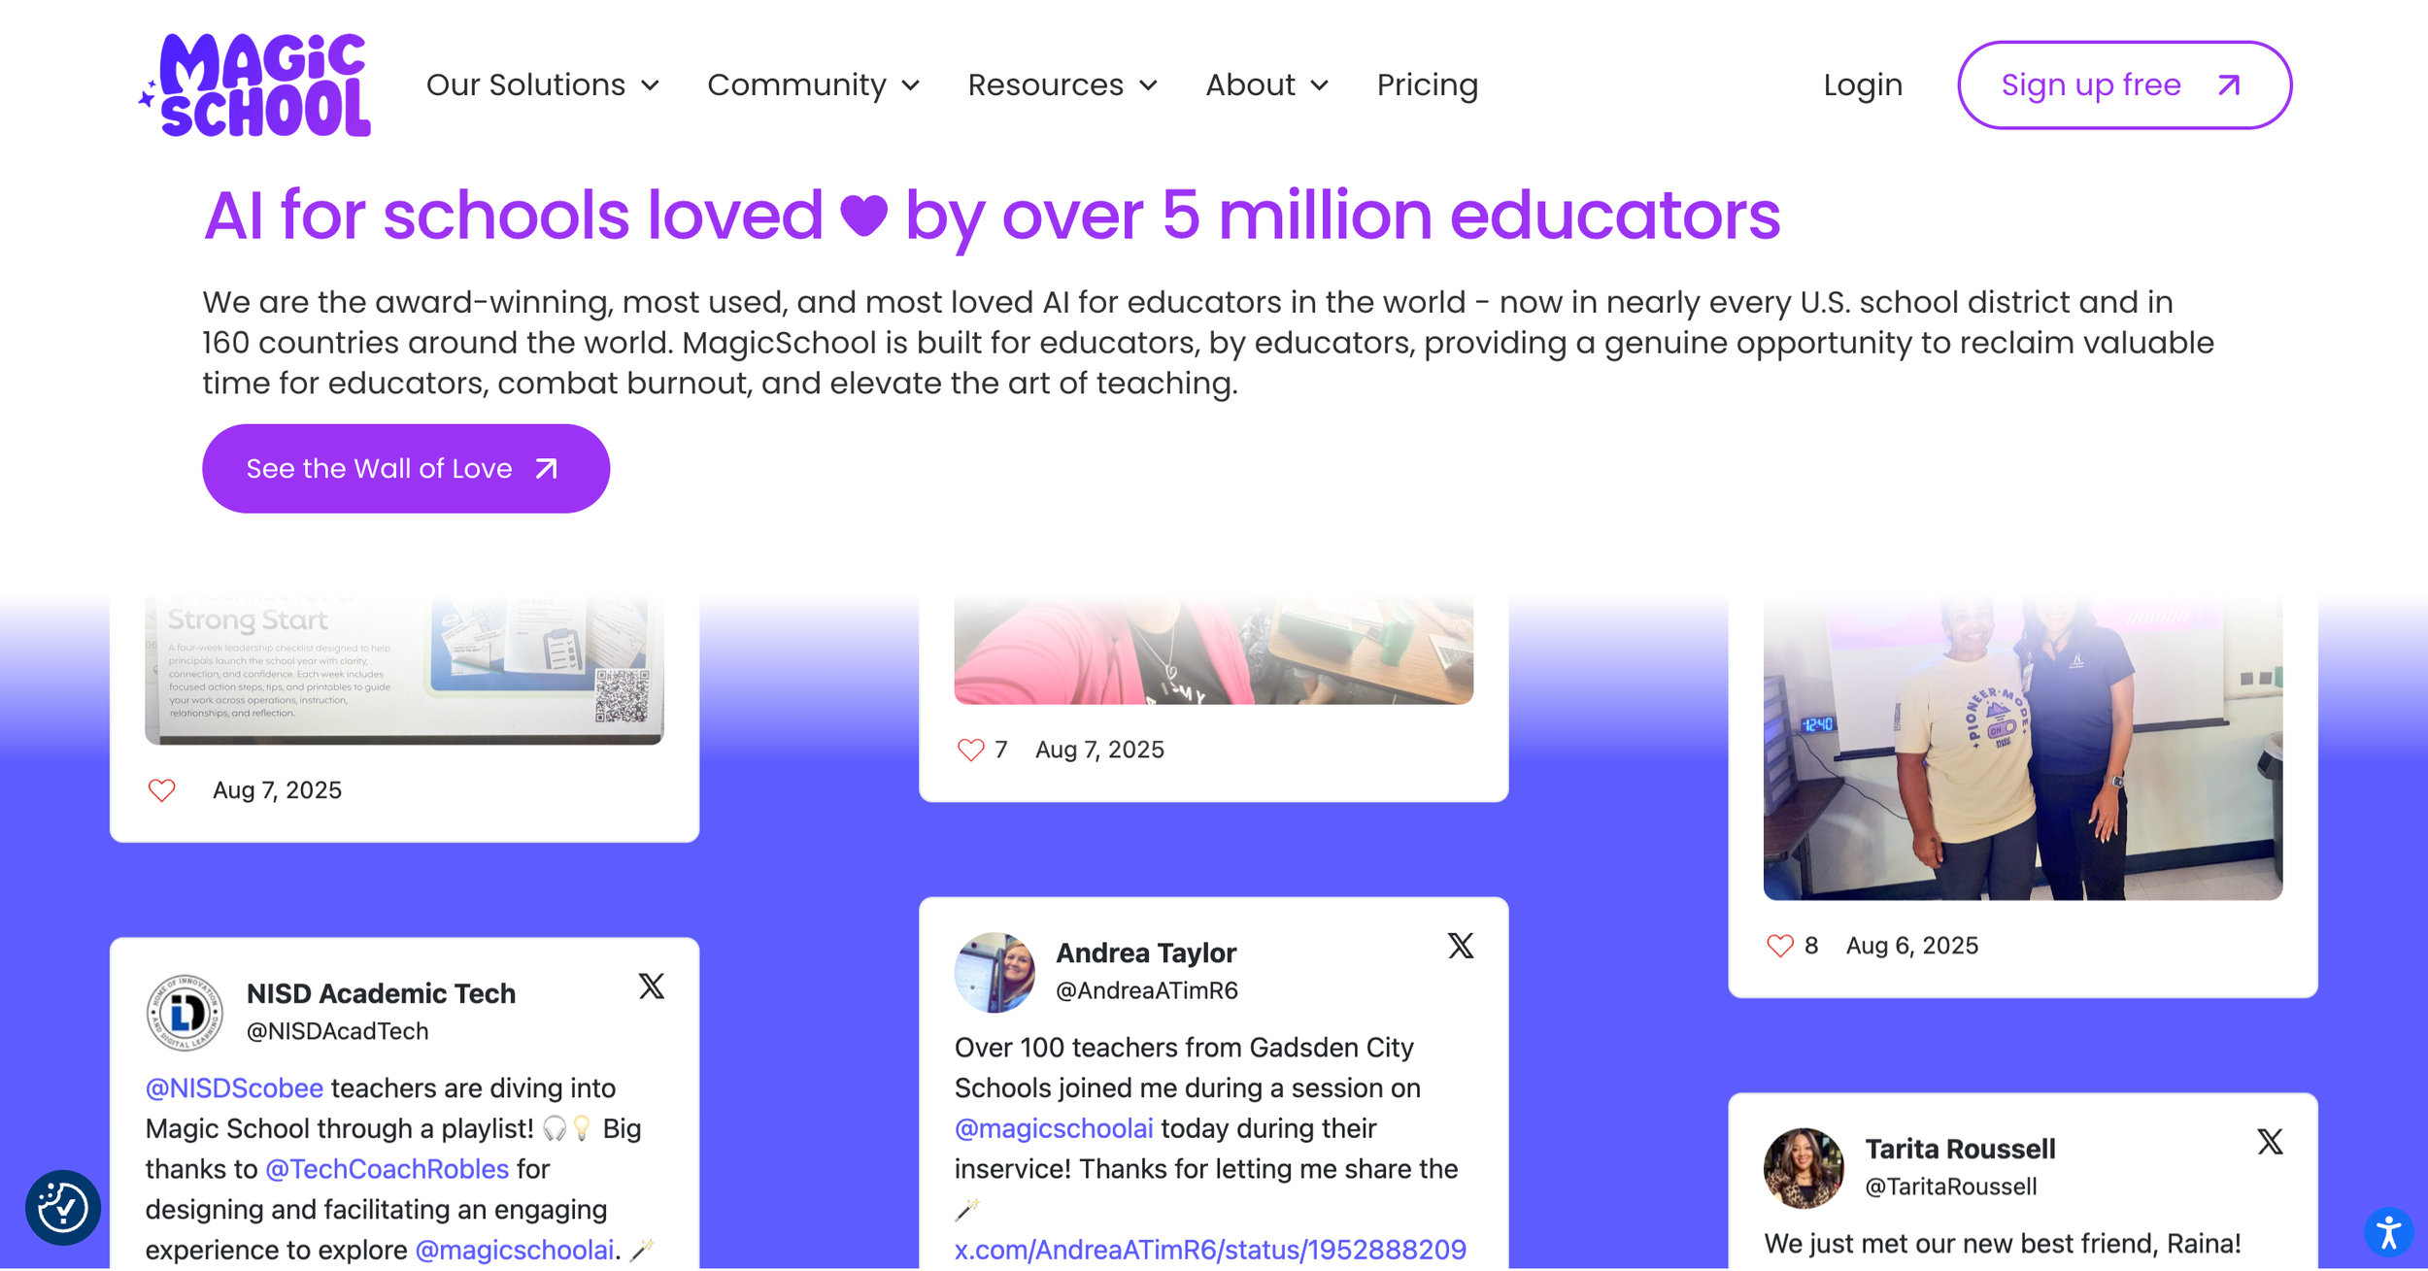Expand the Resources dropdown menu

pyautogui.click(x=1062, y=85)
